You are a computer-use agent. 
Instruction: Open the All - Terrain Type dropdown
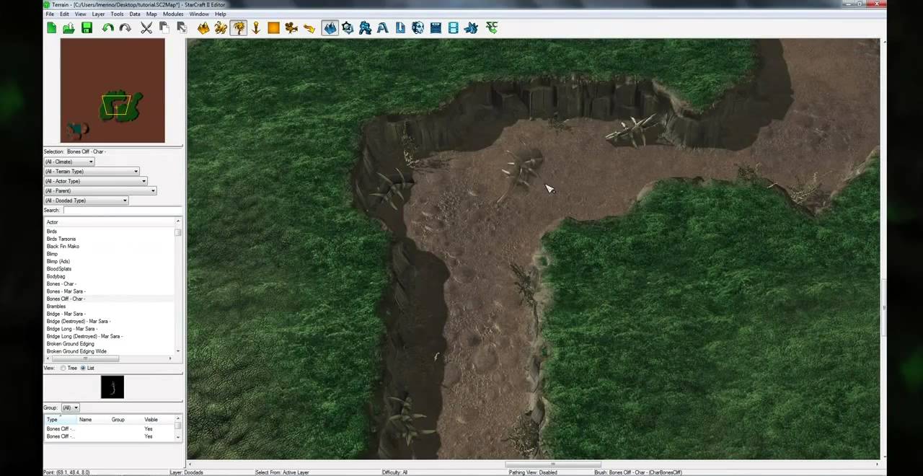(92, 172)
